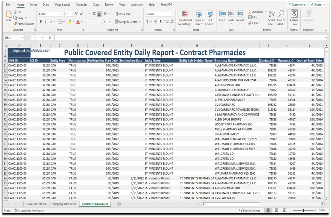Open the Shipping Addresses sheet tab
The image size is (331, 217).
point(64,204)
